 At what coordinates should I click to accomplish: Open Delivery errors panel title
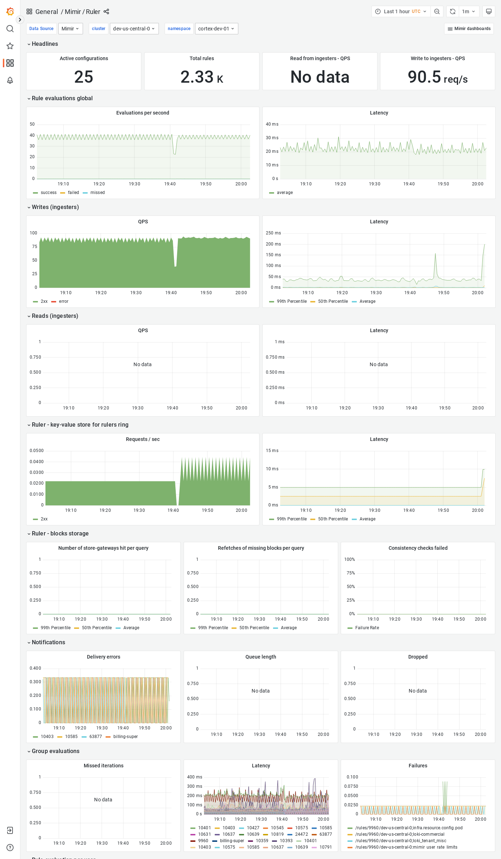click(x=103, y=657)
